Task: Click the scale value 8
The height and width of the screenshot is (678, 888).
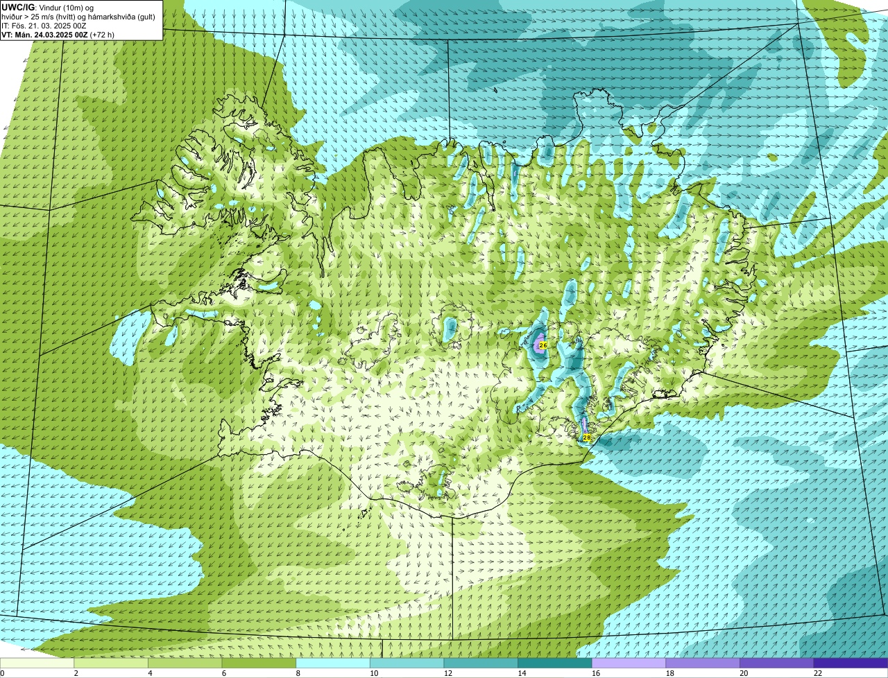Action: (x=298, y=673)
